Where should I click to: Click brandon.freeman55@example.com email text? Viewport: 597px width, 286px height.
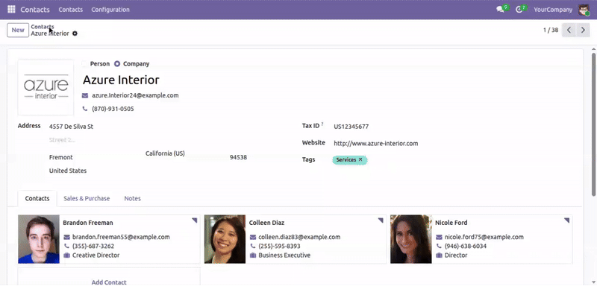click(121, 237)
